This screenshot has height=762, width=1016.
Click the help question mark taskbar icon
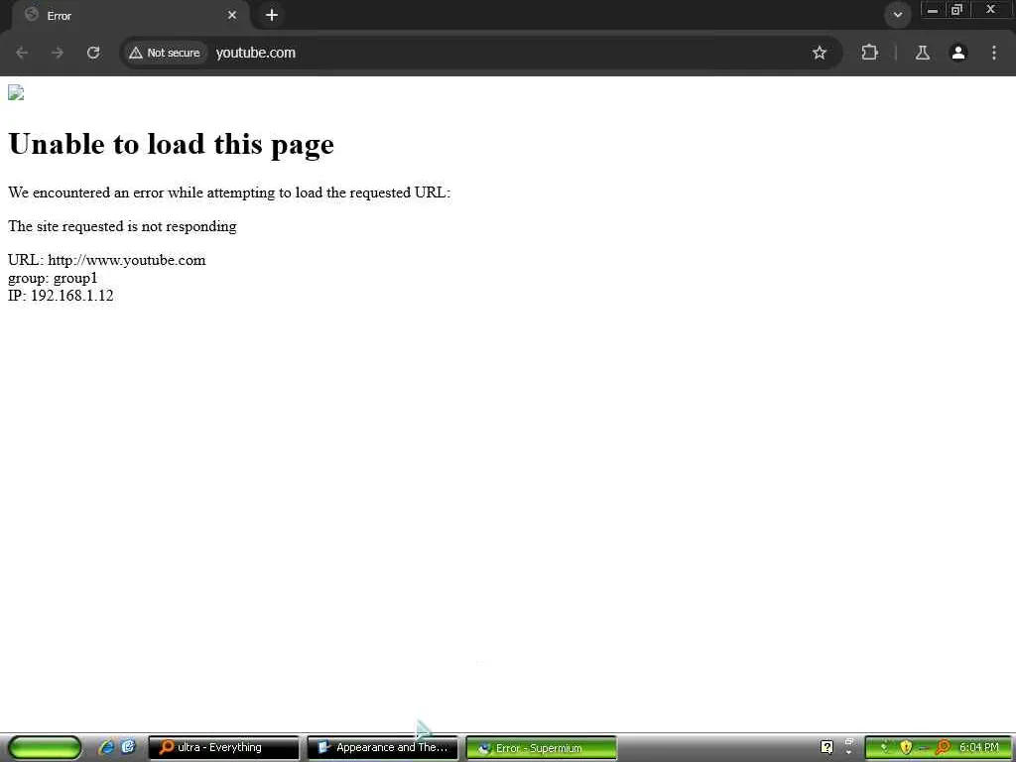pyautogui.click(x=826, y=747)
